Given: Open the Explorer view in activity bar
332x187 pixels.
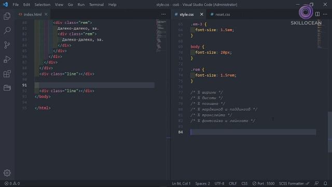Looking at the screenshot, I should click(x=7, y=16).
